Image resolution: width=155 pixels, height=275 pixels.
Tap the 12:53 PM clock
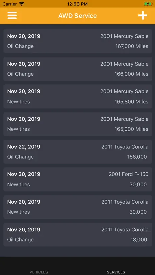pyautogui.click(x=77, y=4)
